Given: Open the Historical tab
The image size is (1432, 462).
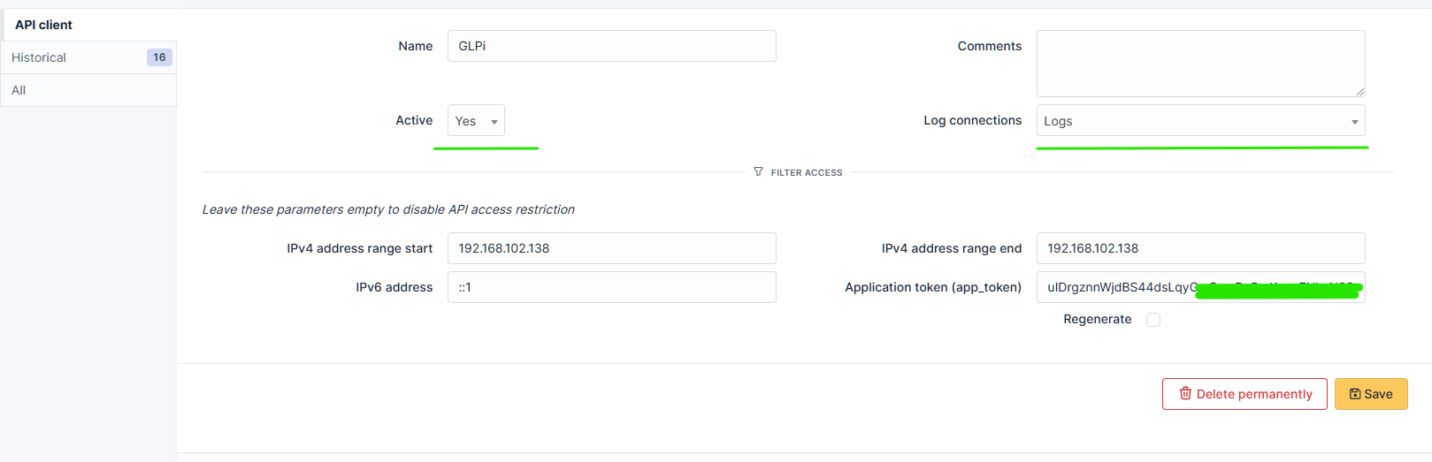Looking at the screenshot, I should (39, 57).
